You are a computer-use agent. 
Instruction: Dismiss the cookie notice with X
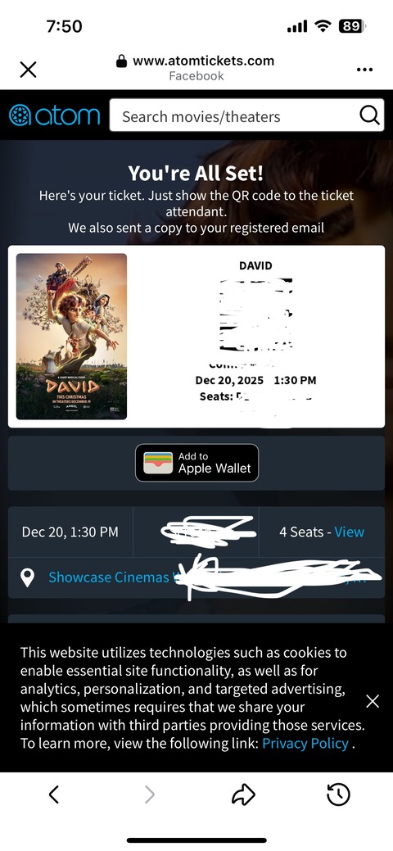click(373, 701)
